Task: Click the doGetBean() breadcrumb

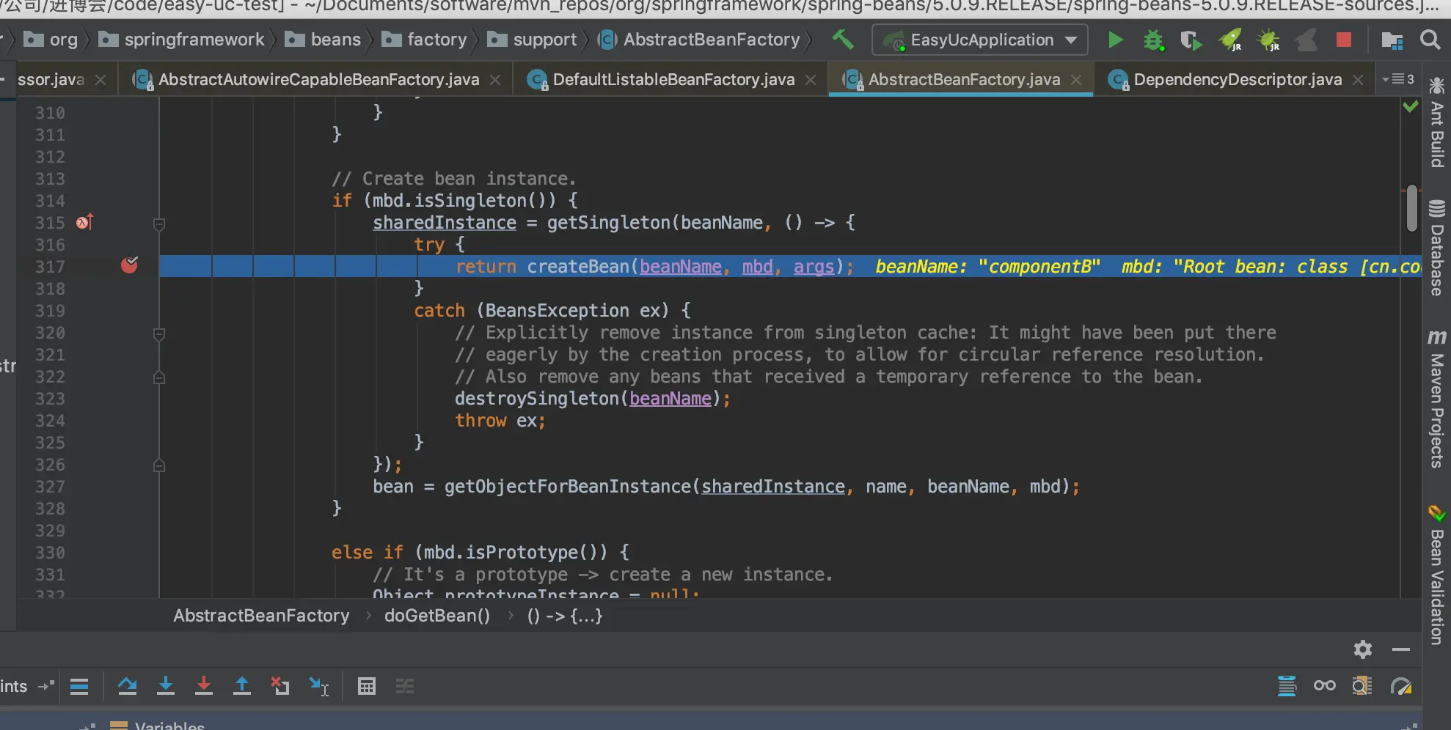Action: (437, 616)
